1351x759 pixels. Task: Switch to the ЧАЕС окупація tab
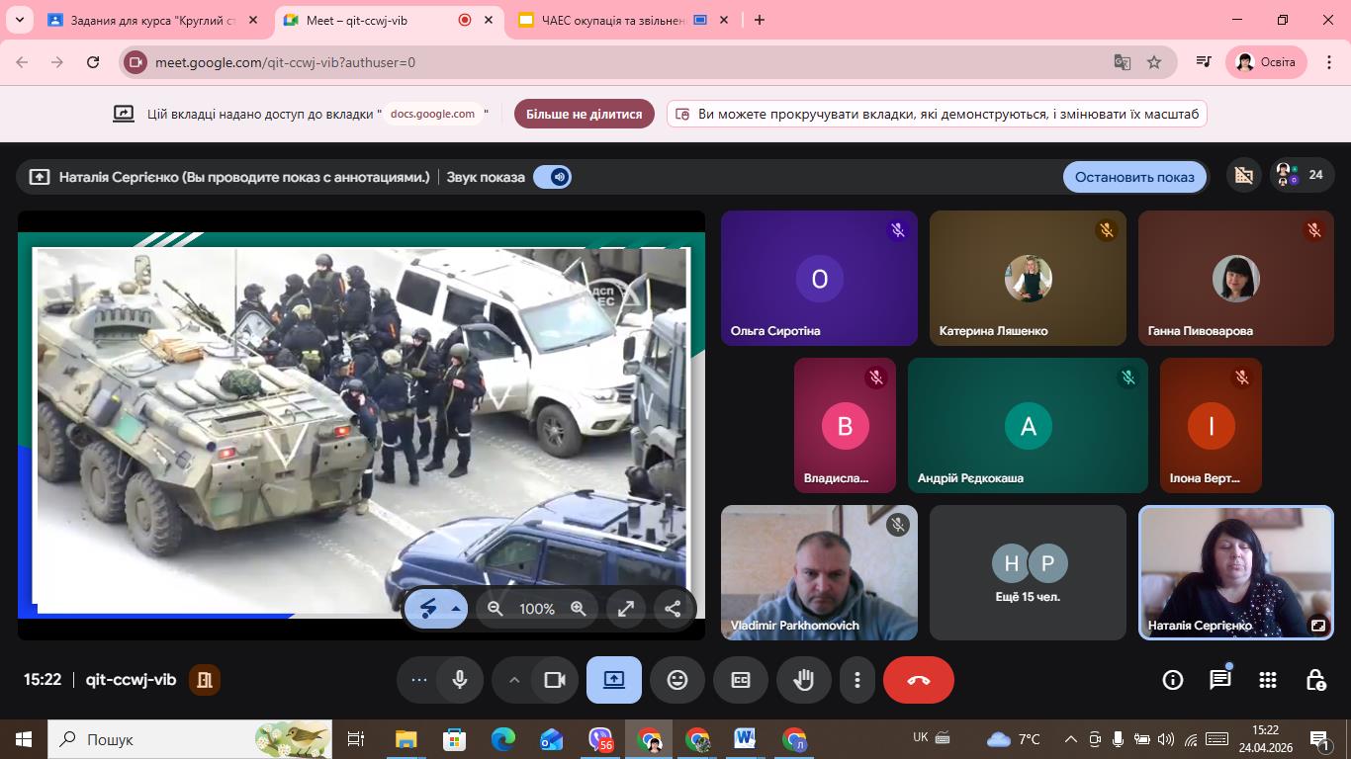613,20
